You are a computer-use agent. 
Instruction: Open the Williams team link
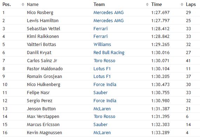[x=102, y=45]
